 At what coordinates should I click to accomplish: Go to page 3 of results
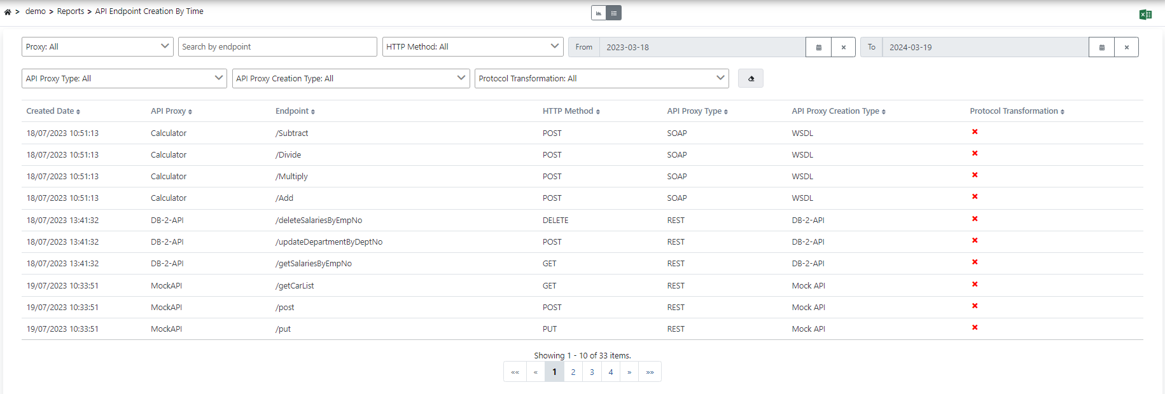pyautogui.click(x=592, y=372)
